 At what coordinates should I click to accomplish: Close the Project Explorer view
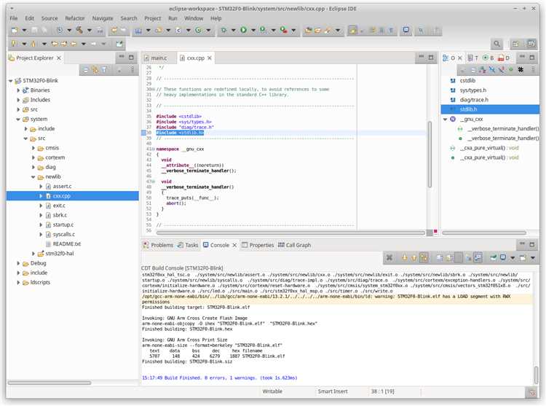click(x=59, y=58)
